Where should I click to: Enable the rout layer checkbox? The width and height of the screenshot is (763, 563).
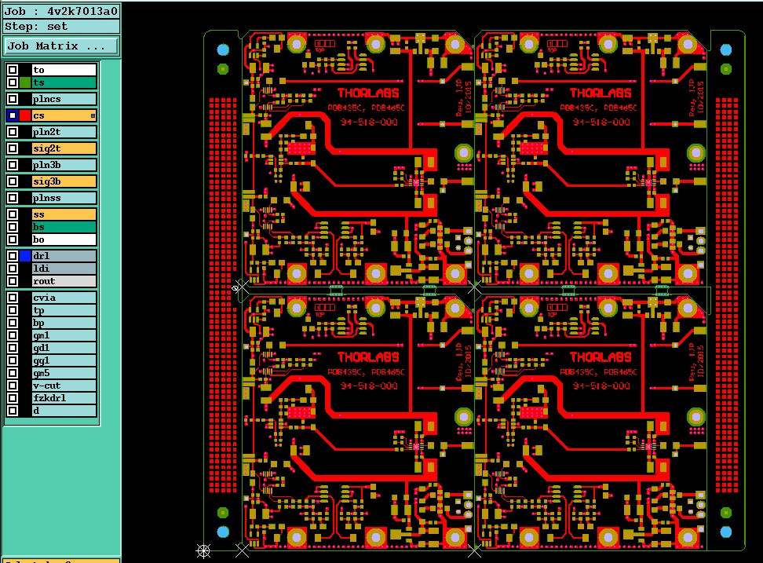[13, 281]
